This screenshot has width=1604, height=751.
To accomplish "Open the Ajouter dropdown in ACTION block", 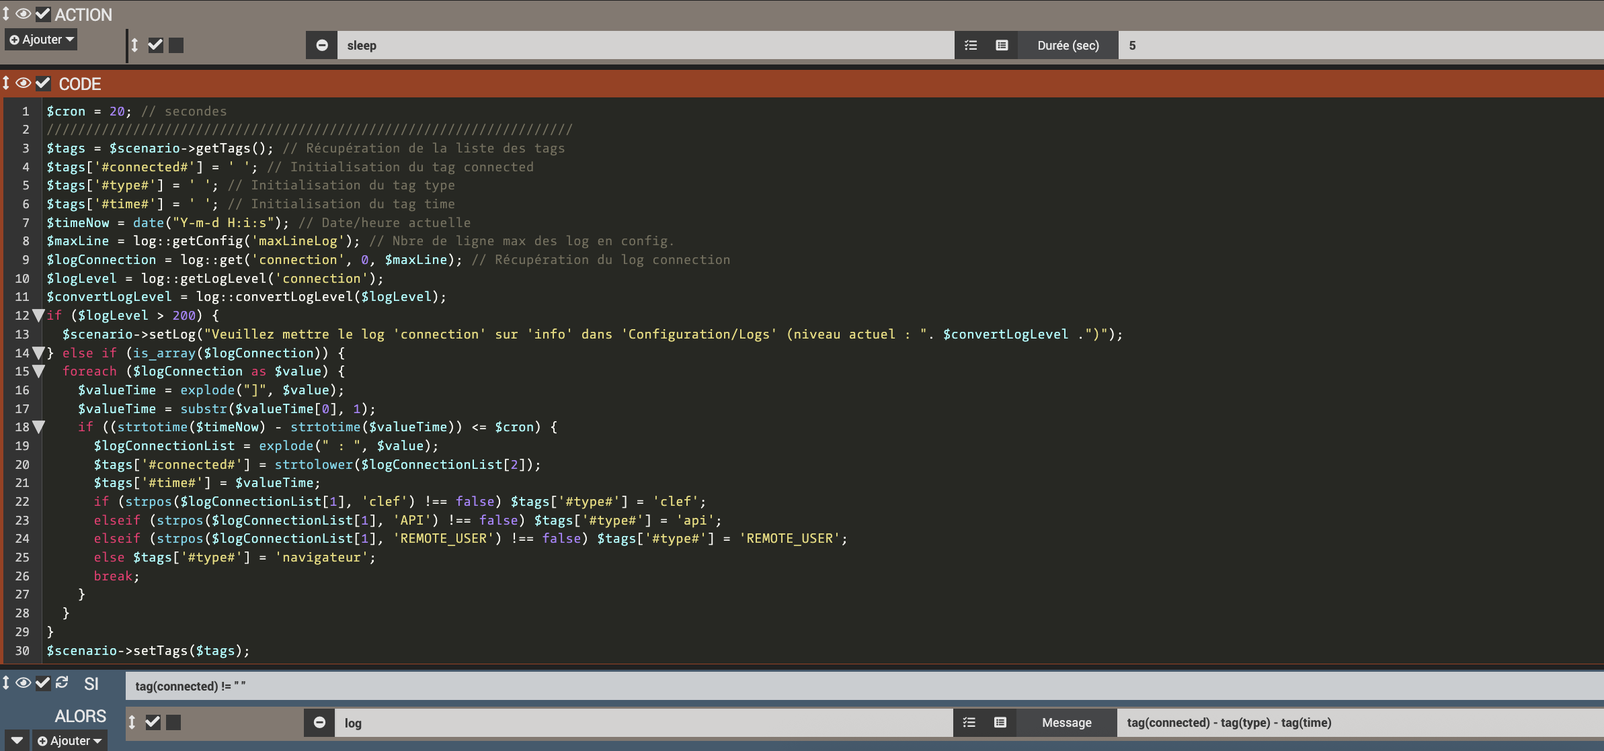I will click(x=41, y=40).
